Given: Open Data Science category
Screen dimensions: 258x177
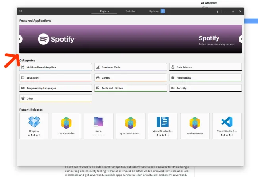Looking at the screenshot, I should coord(206,67).
